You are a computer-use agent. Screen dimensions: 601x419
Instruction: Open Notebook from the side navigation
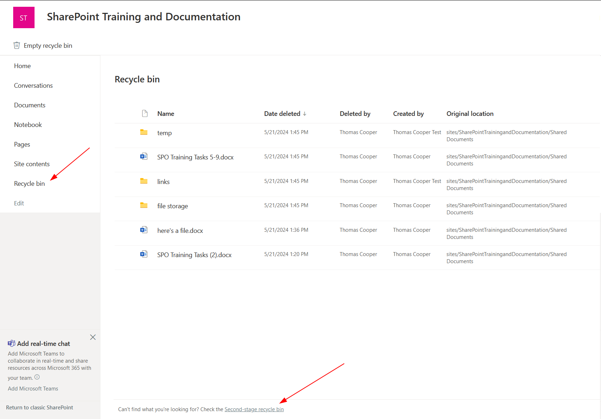point(28,125)
